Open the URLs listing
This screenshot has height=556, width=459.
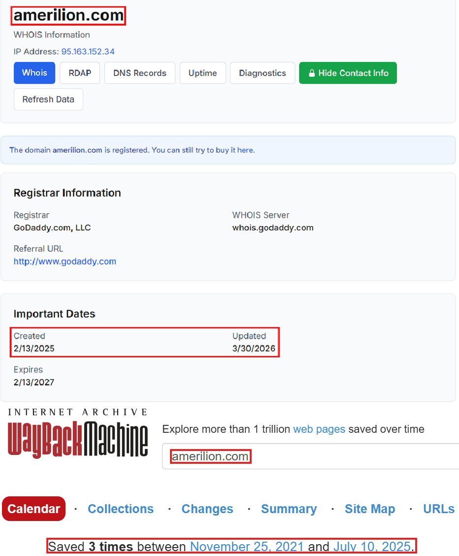pyautogui.click(x=438, y=509)
